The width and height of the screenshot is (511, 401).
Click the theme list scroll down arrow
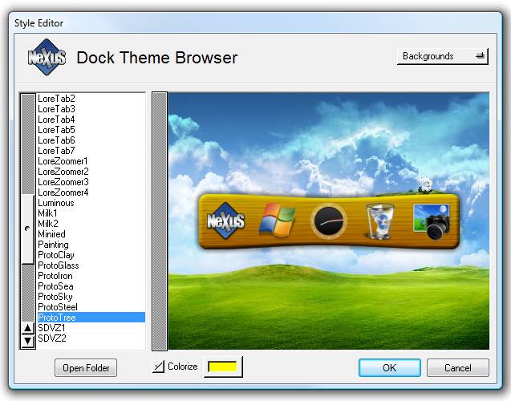click(28, 341)
